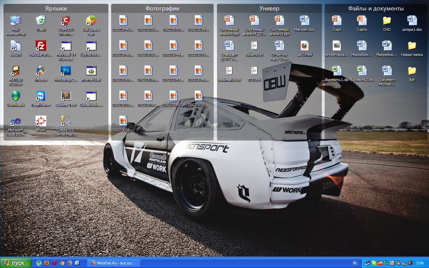The image size is (429, 268).
Task: Select the DSC03054 photo file
Action: 199,21
